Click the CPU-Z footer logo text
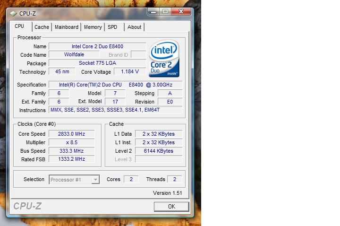Viewport: 340px width, 226px height. pos(27,206)
